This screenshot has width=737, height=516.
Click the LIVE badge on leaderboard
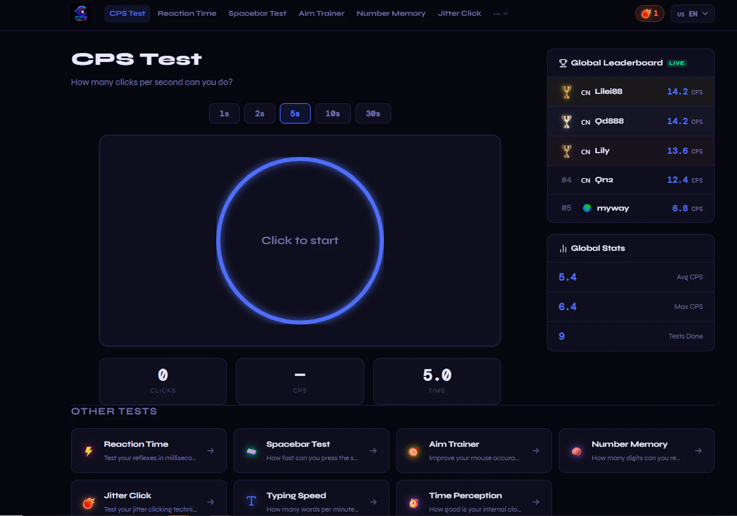click(x=677, y=63)
